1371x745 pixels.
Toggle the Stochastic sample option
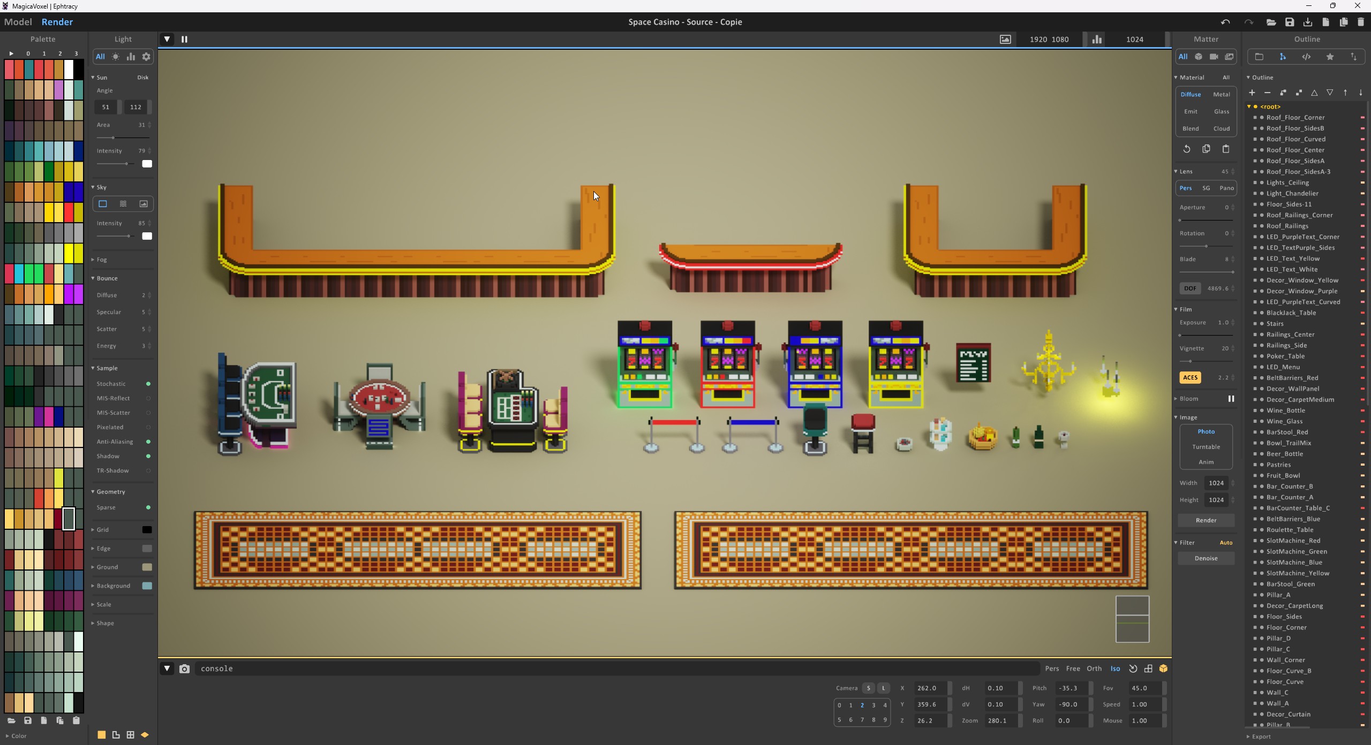[148, 384]
